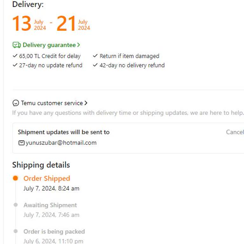This screenshot has width=244, height=244.
Task: Click the orange Order Shipped status dot
Action: 15,178
